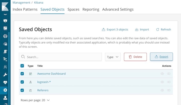Inspect Referers with eye icon
Viewport: 181px width, 105px height.
[x=162, y=90]
